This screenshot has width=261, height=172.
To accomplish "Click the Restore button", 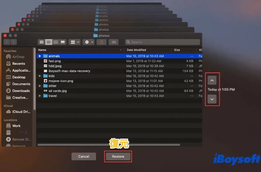I will 118,157.
